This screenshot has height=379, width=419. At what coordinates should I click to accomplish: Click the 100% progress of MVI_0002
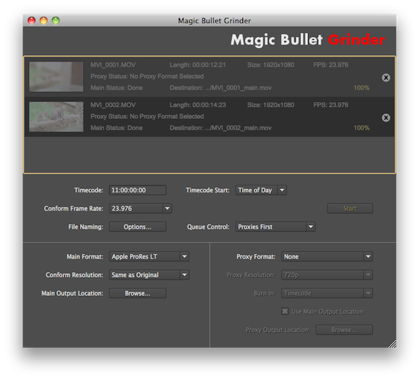(x=361, y=128)
